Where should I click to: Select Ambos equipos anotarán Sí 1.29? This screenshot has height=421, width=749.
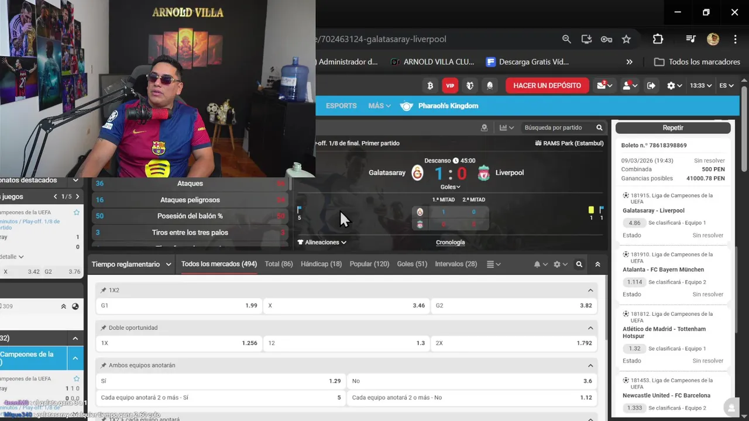click(x=221, y=381)
